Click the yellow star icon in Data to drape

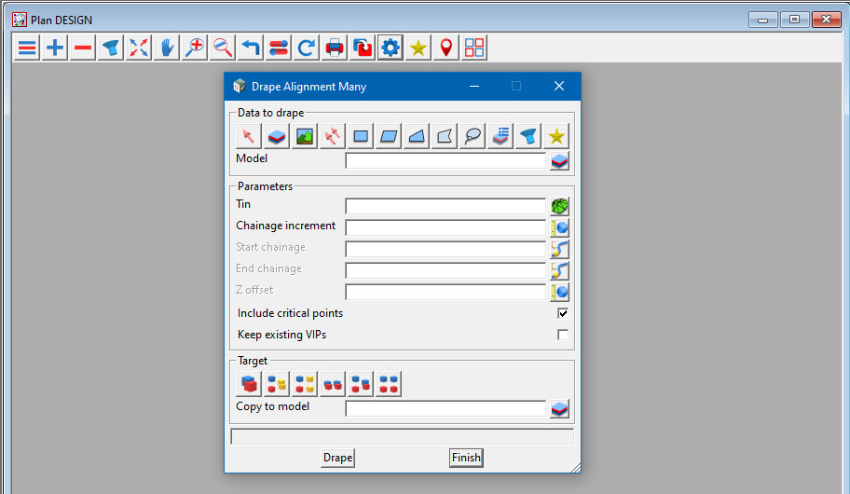(556, 136)
